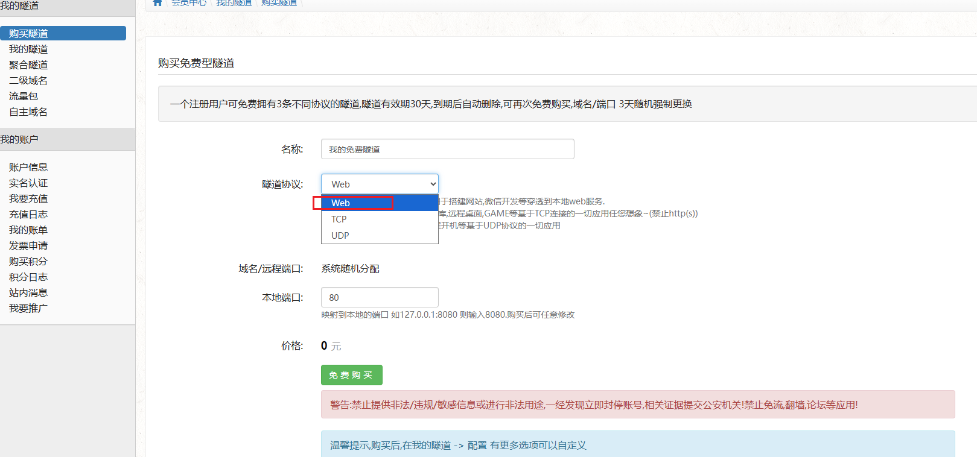Open 自主域名 sidebar item

coord(28,112)
